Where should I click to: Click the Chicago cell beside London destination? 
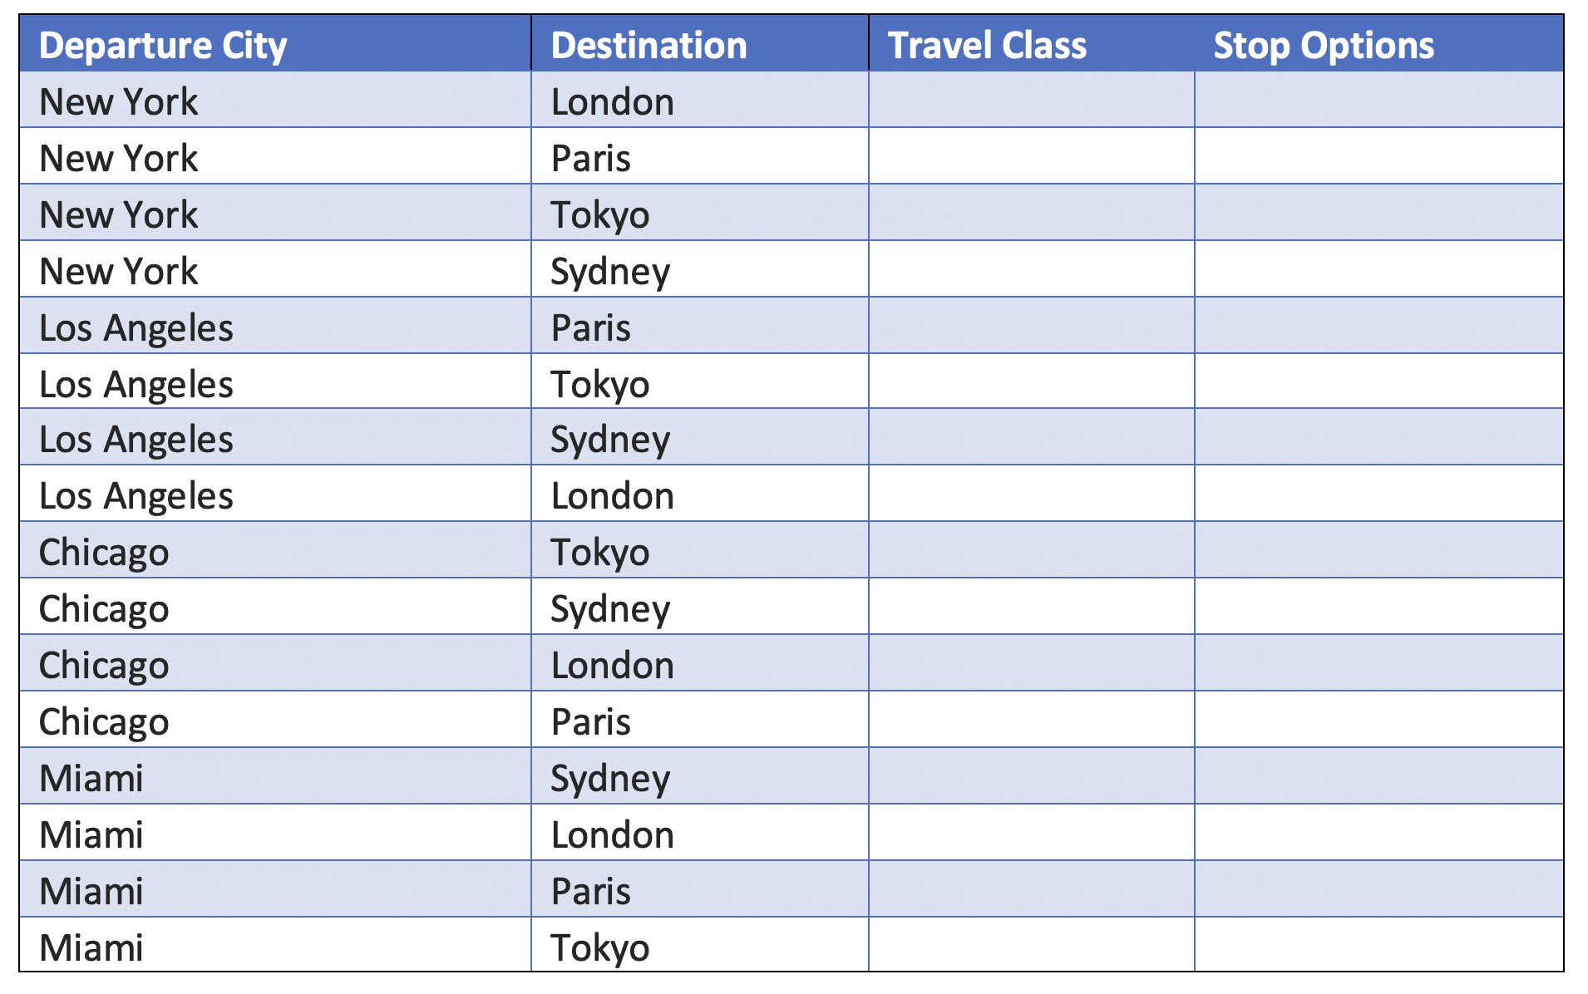tap(104, 665)
